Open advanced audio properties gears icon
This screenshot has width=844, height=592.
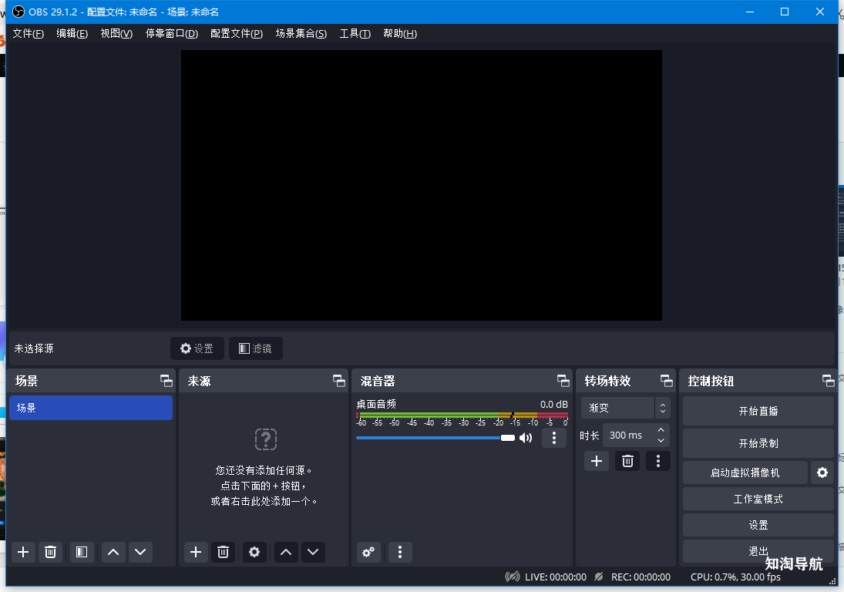(368, 552)
